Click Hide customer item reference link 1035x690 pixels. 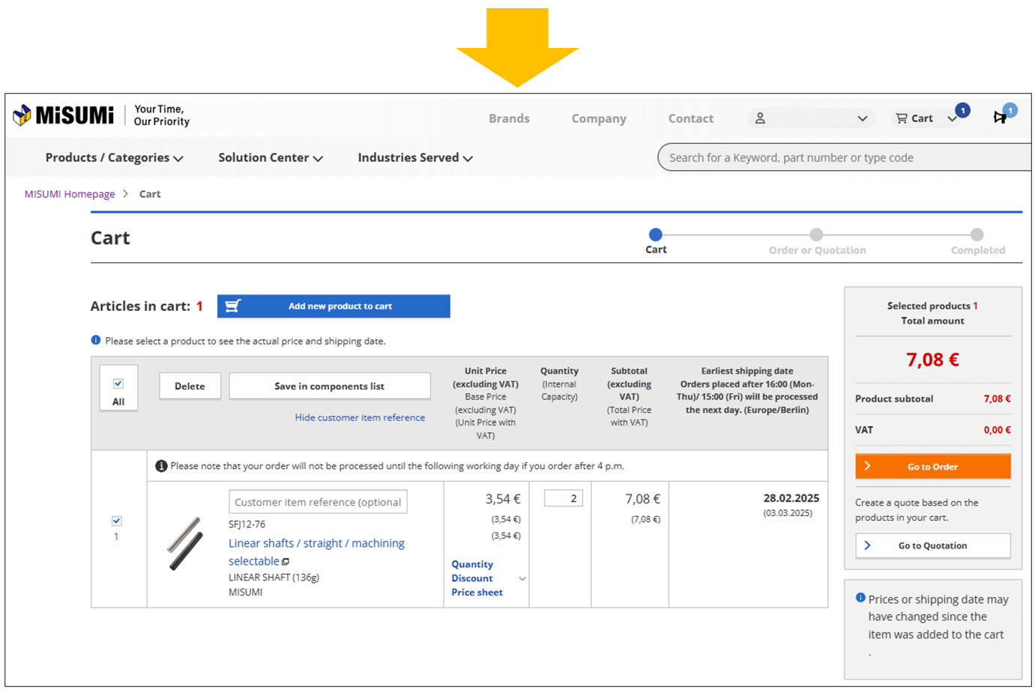(360, 417)
